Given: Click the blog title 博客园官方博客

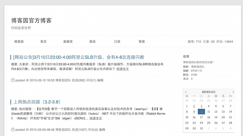Looking at the screenshot, I should point(31,21).
